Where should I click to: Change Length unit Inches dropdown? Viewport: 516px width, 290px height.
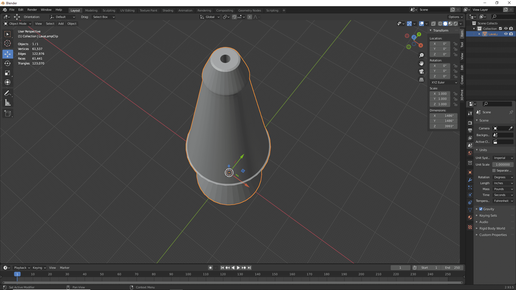click(503, 183)
